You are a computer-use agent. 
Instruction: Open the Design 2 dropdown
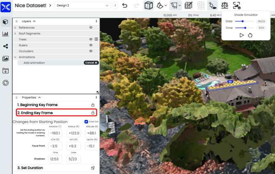(82, 5)
